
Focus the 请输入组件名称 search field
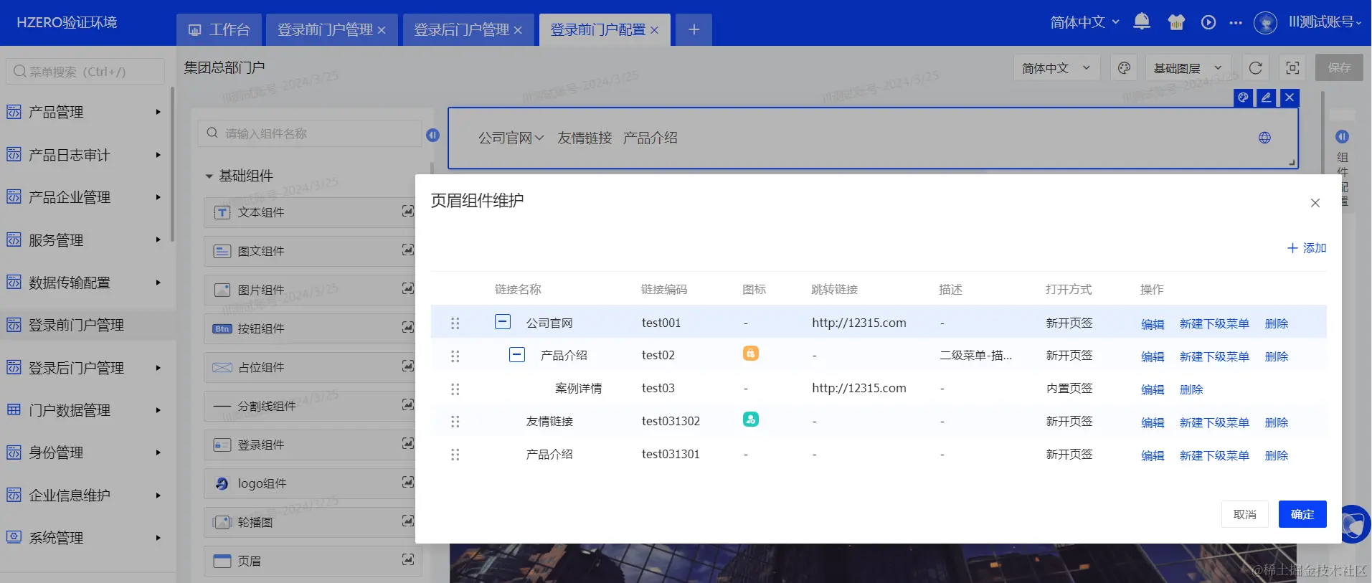click(x=311, y=133)
